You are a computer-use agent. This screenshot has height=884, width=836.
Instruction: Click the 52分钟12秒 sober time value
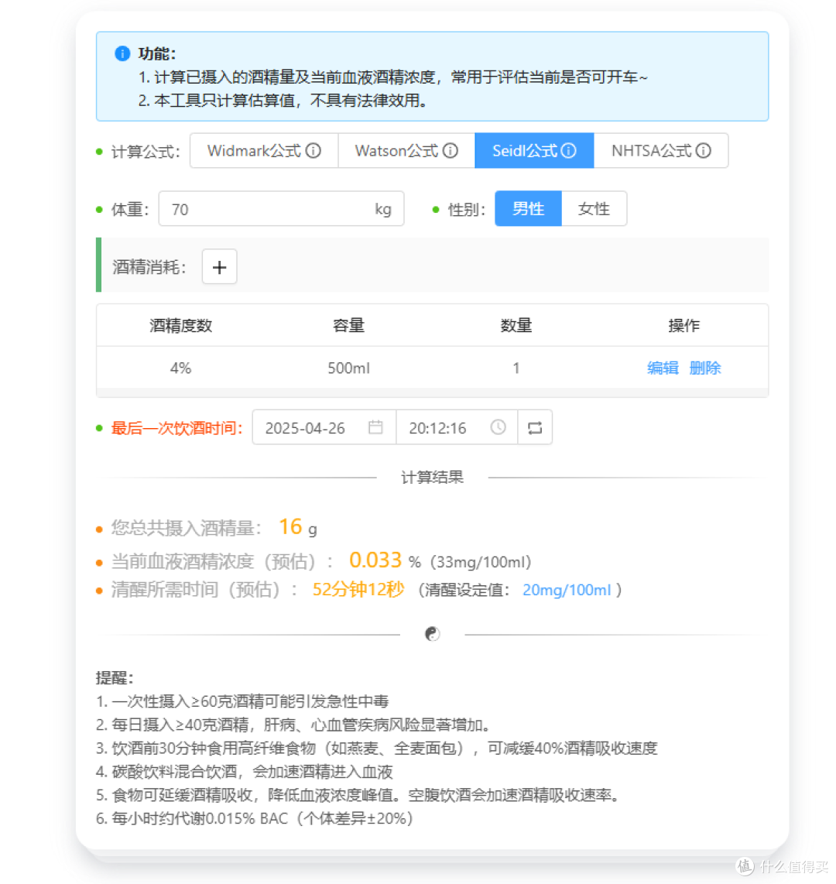pos(358,590)
